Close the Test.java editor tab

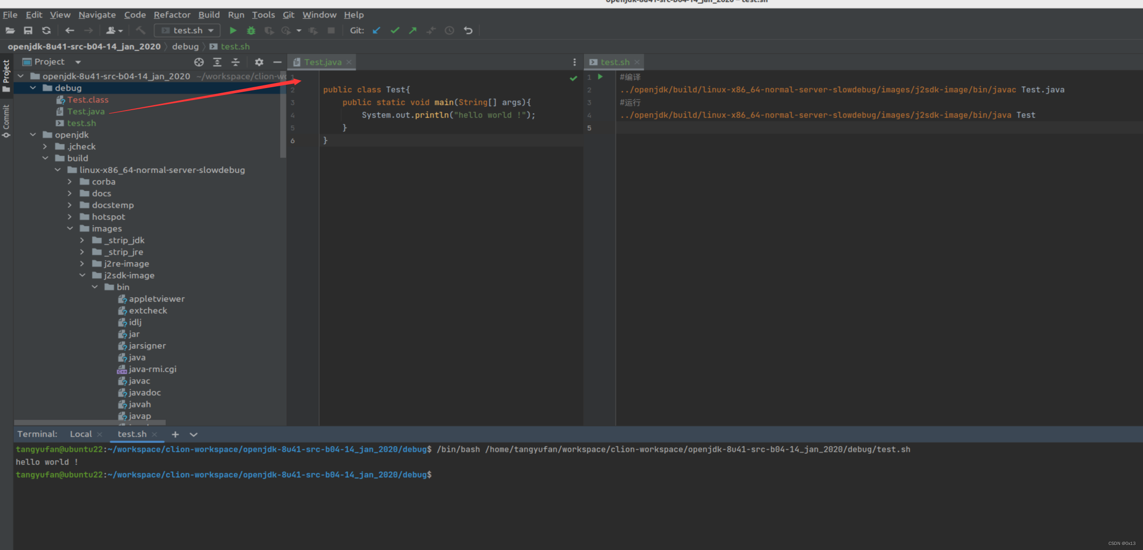[349, 62]
